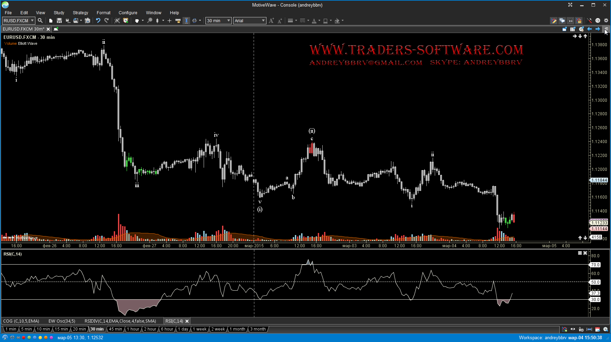Select the 1 hour timeframe button

tap(133, 329)
